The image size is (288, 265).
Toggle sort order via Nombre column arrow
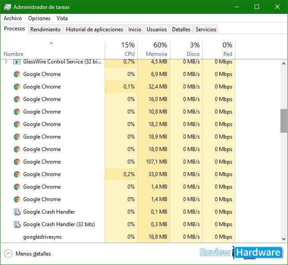(52, 43)
